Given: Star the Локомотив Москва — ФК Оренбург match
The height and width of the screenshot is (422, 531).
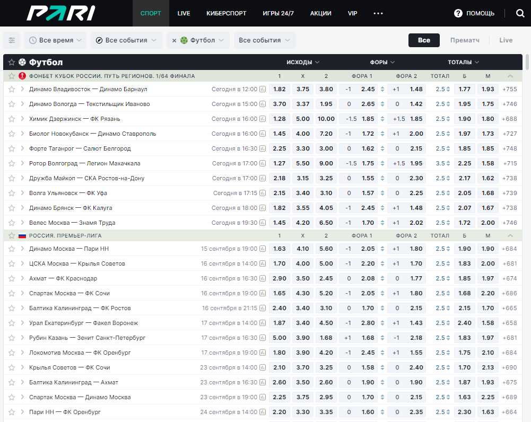Looking at the screenshot, I should 12,353.
